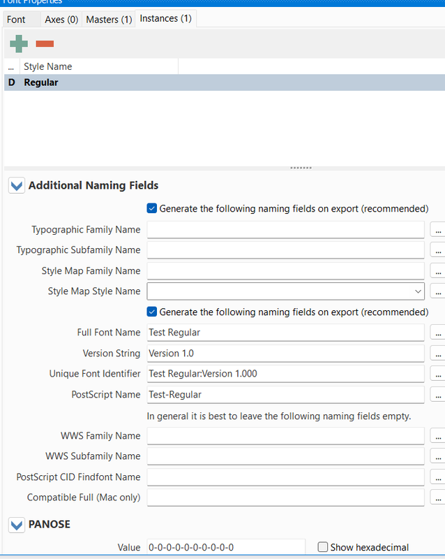
Task: Click the panel splitter grip handle
Action: (x=301, y=168)
